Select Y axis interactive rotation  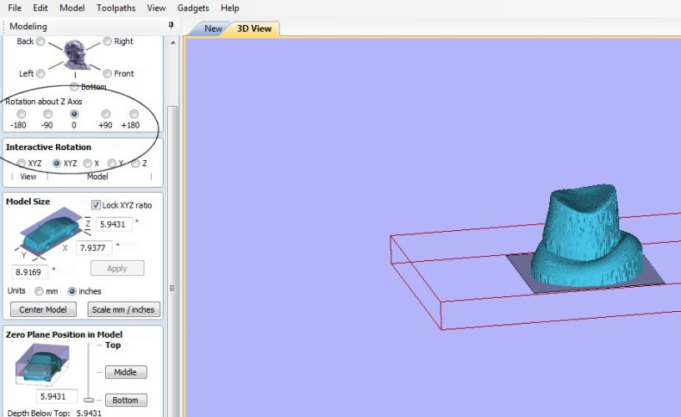[112, 163]
